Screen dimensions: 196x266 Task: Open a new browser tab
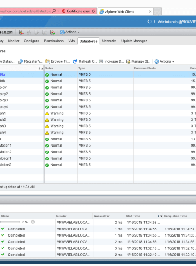[x=157, y=11]
